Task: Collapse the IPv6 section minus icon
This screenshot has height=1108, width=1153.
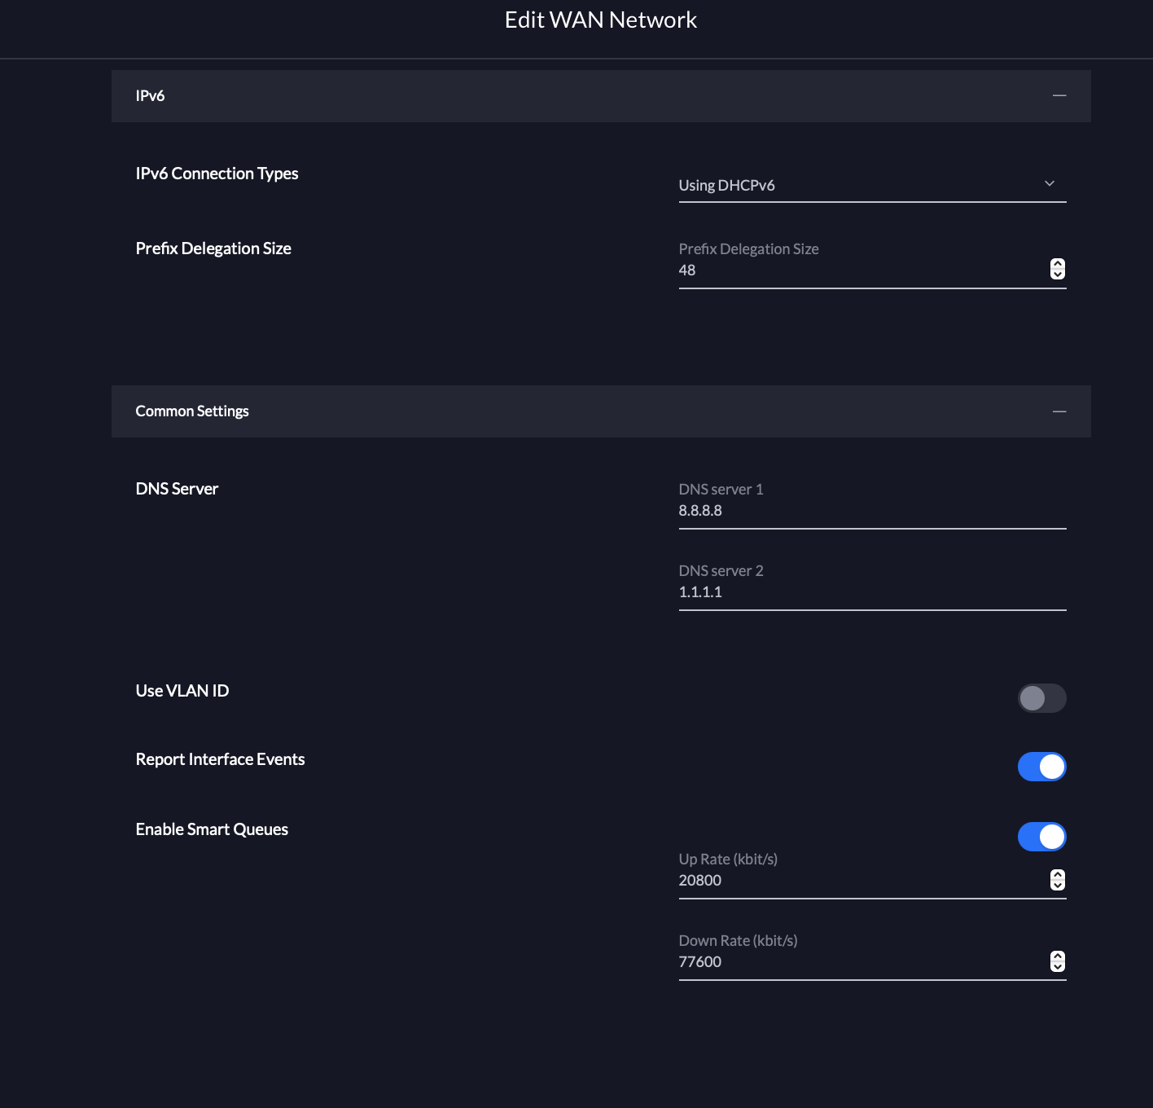Action: [1059, 96]
